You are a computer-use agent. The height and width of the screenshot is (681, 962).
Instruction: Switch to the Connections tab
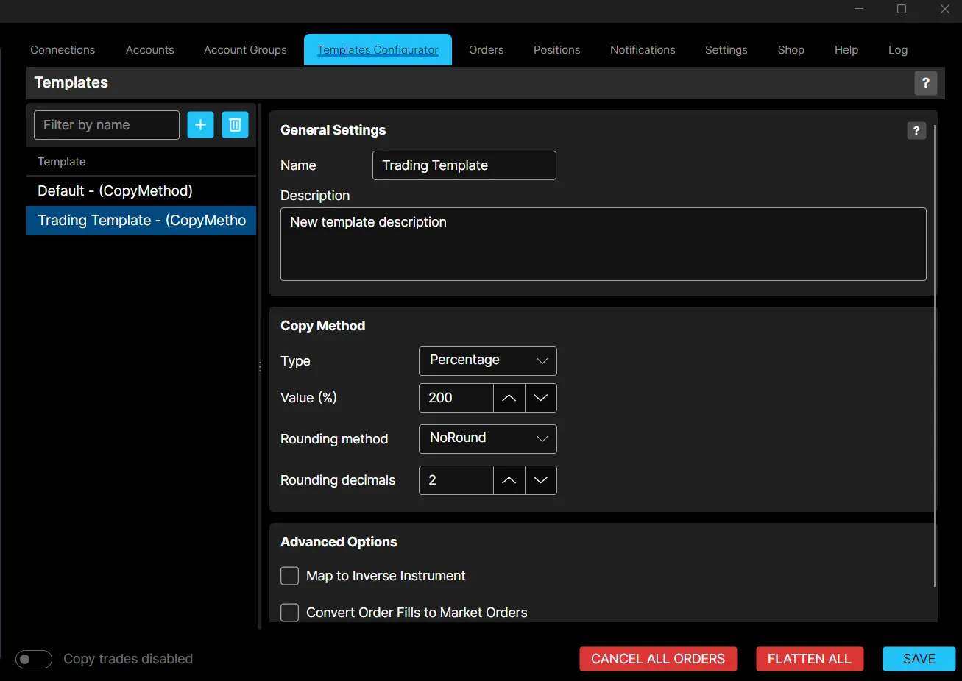(63, 50)
